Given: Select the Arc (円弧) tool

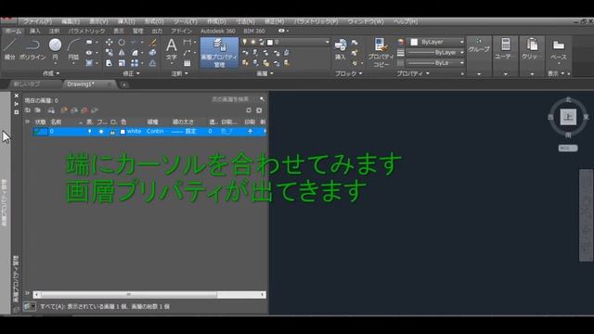Looking at the screenshot, I should tap(73, 49).
